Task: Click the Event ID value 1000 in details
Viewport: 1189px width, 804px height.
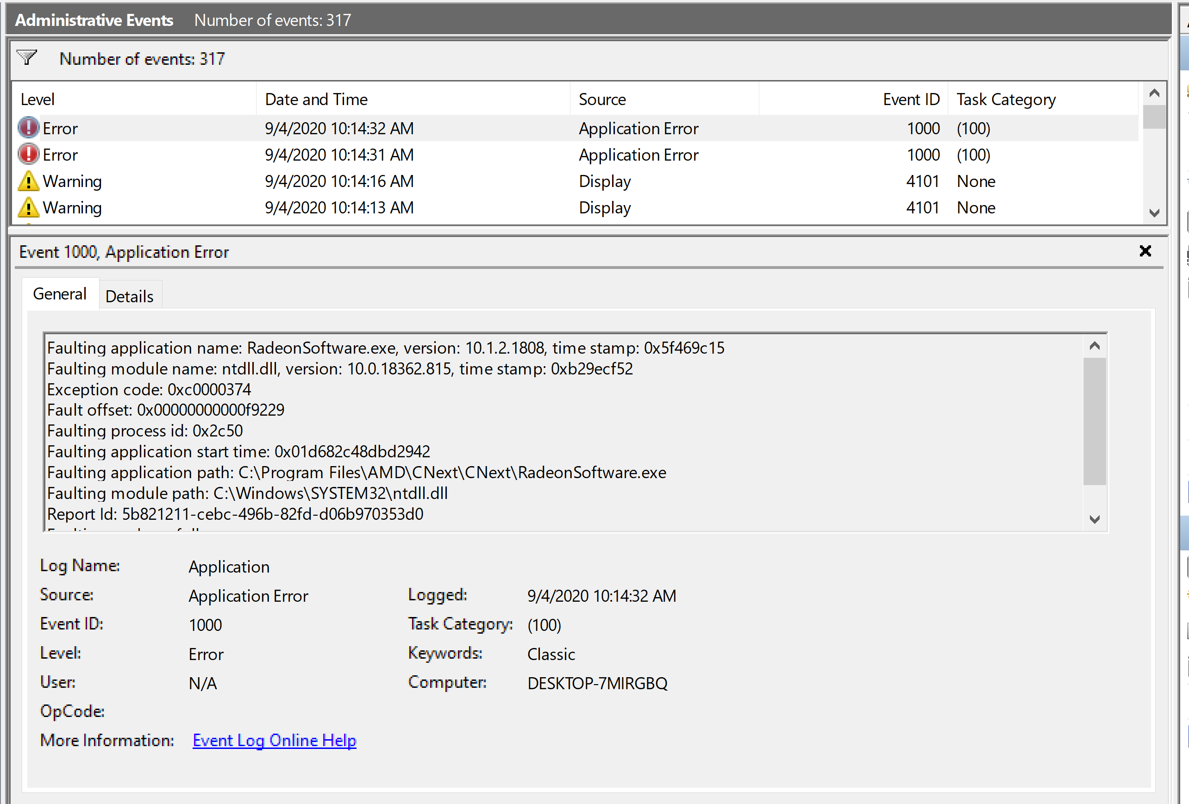Action: pos(205,625)
